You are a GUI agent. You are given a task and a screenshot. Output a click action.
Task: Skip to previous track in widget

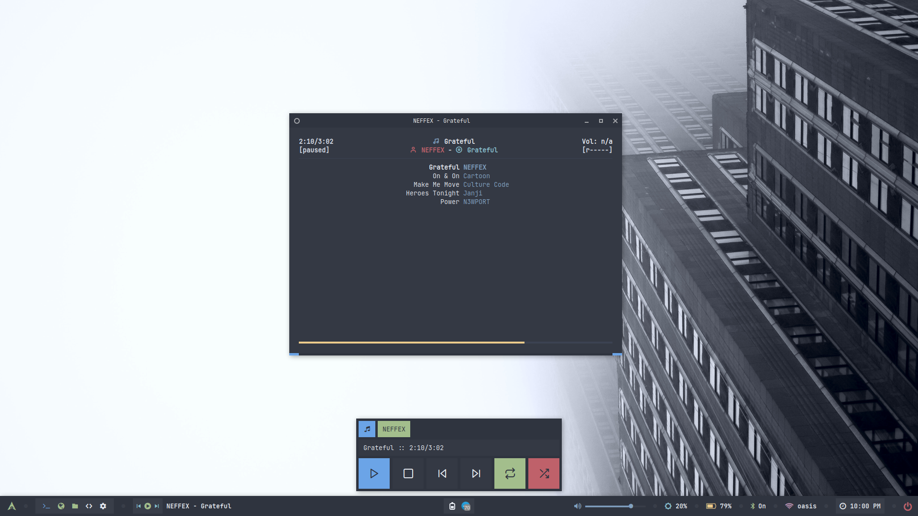[442, 473]
